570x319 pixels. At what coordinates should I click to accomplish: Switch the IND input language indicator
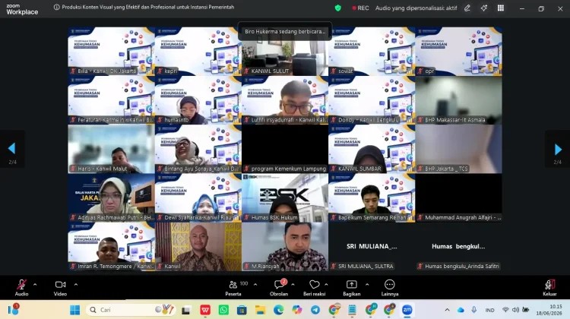point(489,311)
